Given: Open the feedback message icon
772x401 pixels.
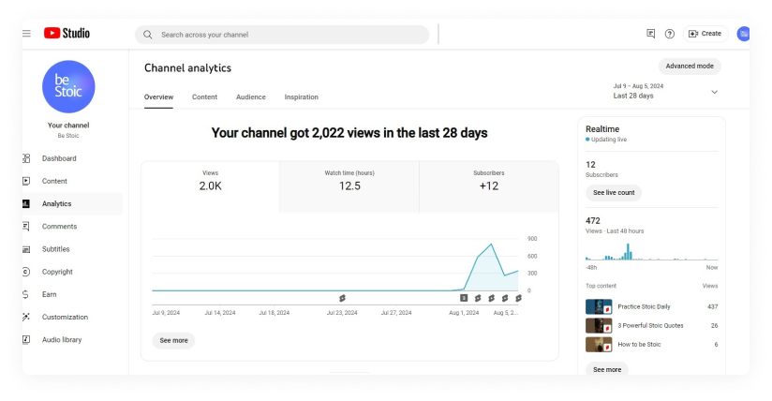Looking at the screenshot, I should [x=650, y=34].
